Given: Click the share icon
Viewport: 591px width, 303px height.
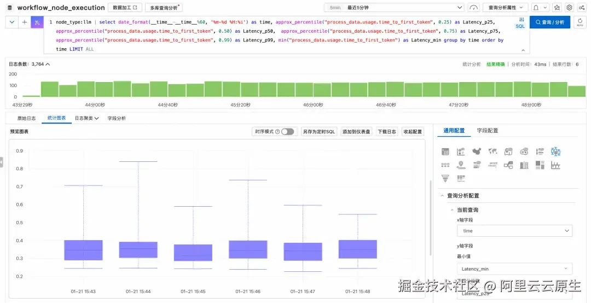Looking at the screenshot, I should tap(582, 8).
